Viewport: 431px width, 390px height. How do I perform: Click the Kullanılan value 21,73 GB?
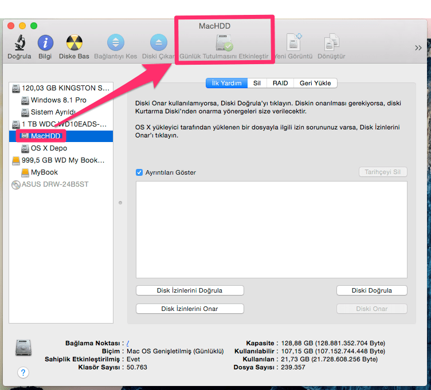click(x=329, y=359)
